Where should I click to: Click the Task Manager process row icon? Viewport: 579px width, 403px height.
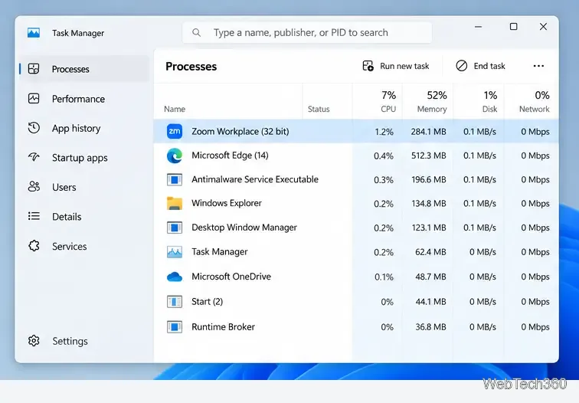coord(175,252)
